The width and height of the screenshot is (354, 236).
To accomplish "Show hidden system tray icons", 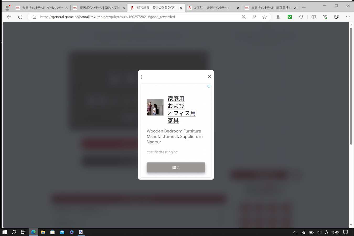I will [x=295, y=232].
